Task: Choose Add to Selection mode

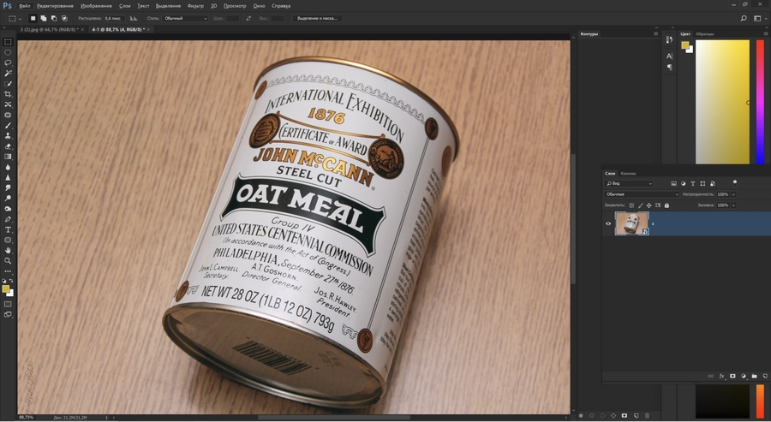Action: coord(44,18)
